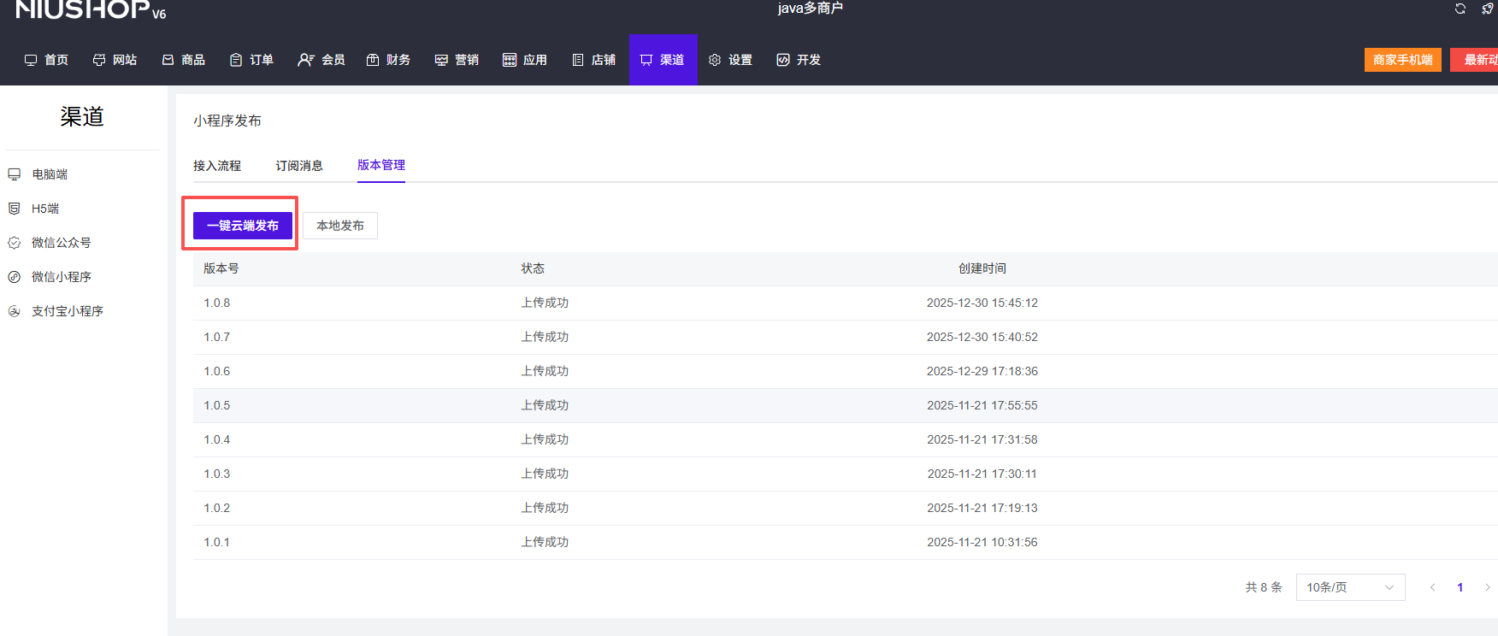Open the 订单 navigation menu
This screenshot has width=1498, height=636.
coord(252,60)
